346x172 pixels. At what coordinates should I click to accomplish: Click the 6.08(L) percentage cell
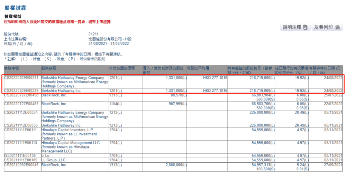point(302,95)
